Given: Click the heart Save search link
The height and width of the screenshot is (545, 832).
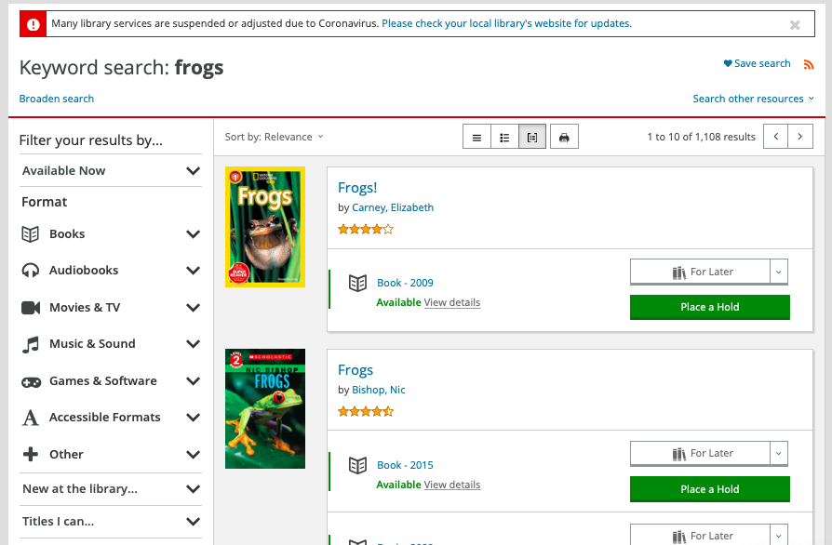Looking at the screenshot, I should (758, 63).
